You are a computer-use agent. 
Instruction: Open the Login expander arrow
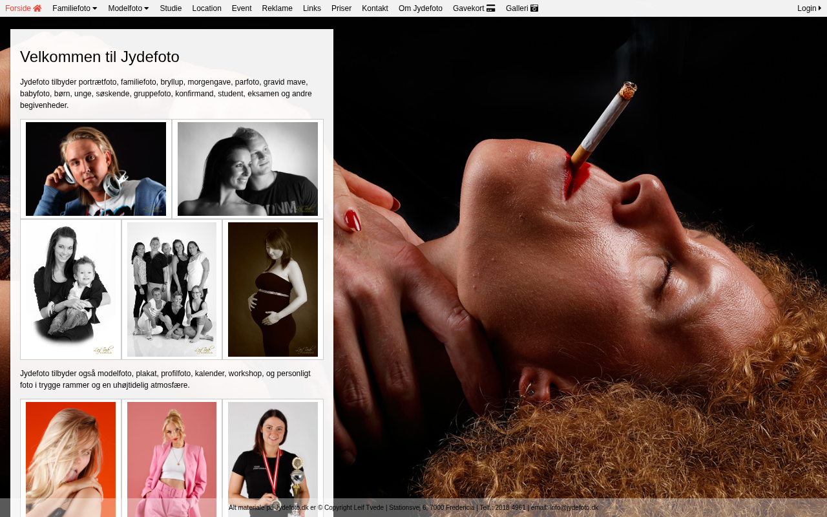(x=819, y=8)
